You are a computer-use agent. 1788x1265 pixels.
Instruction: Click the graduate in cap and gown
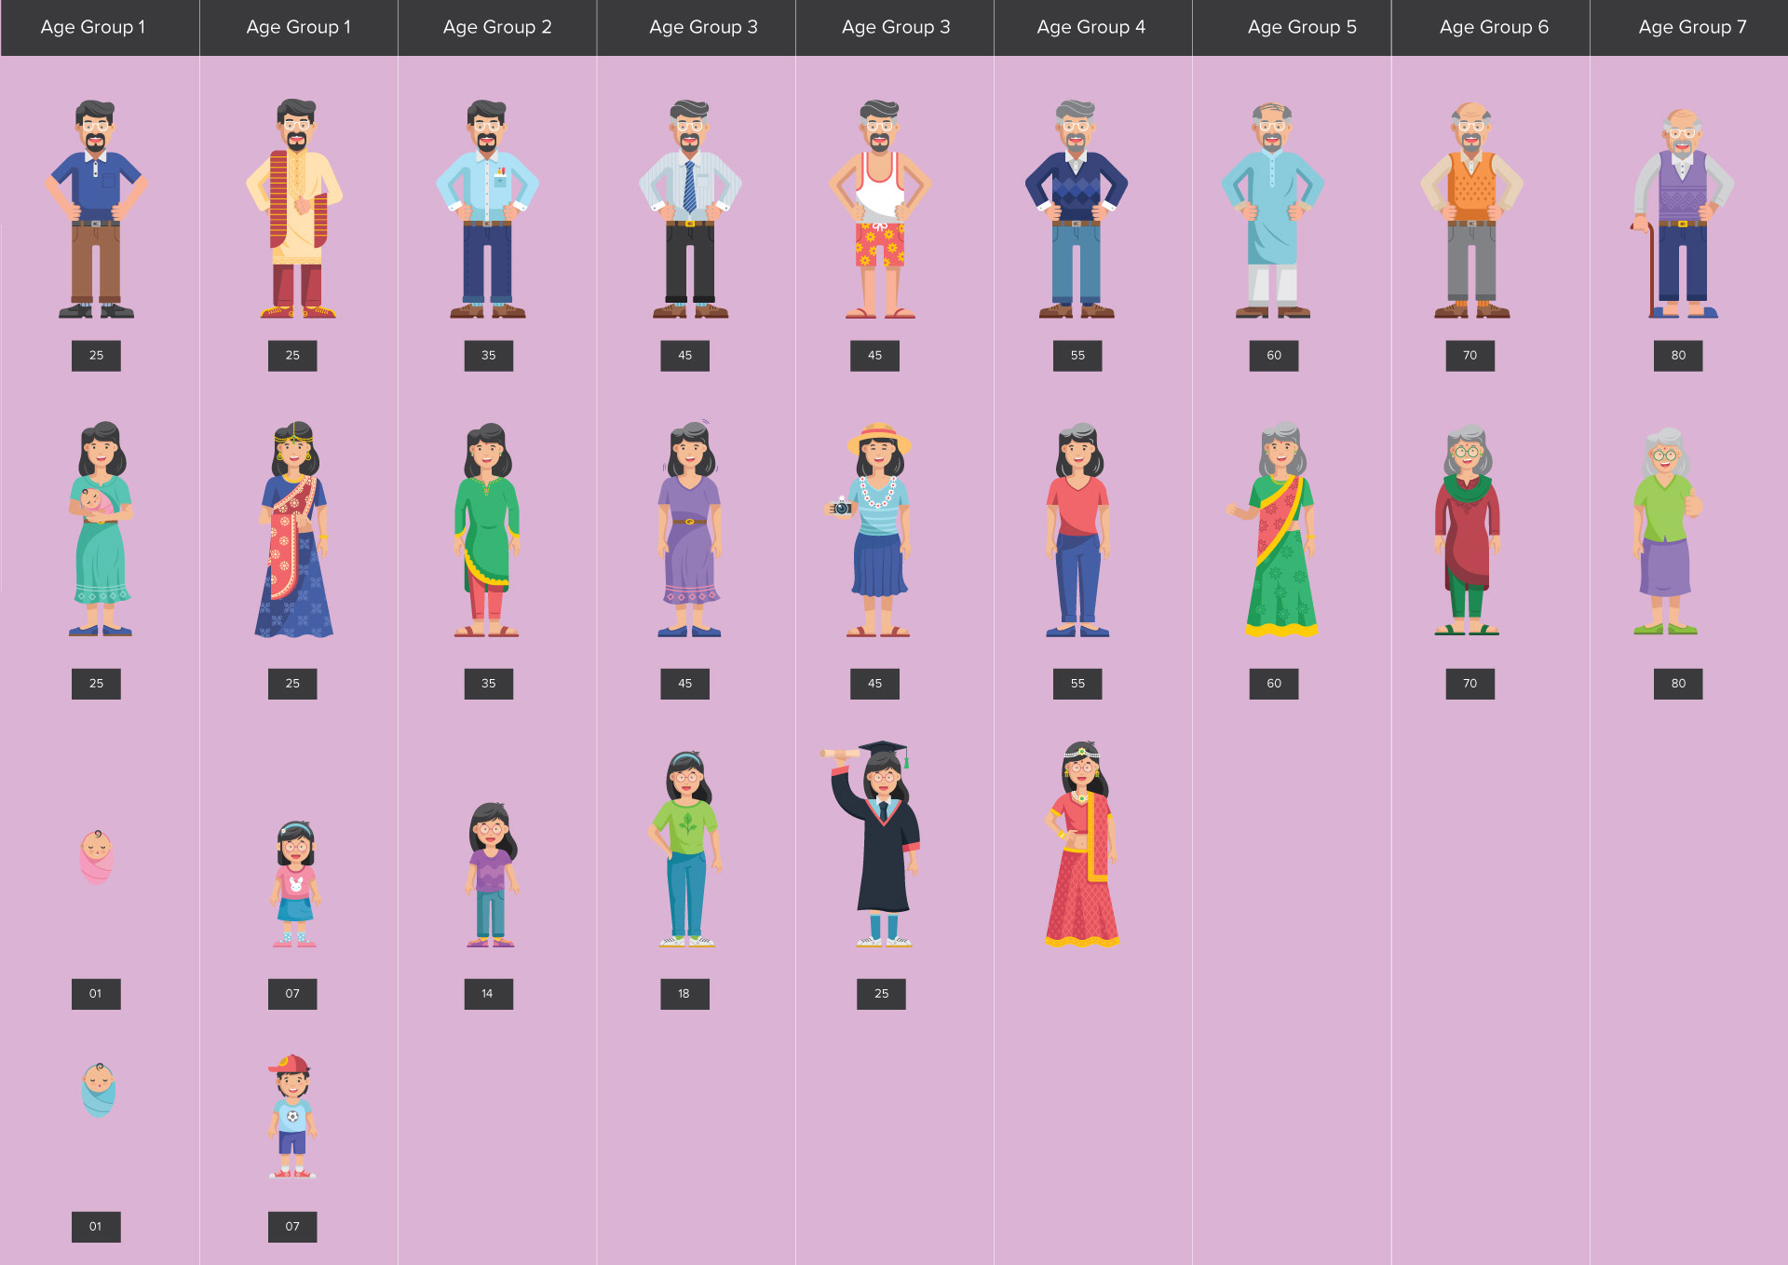click(872, 844)
